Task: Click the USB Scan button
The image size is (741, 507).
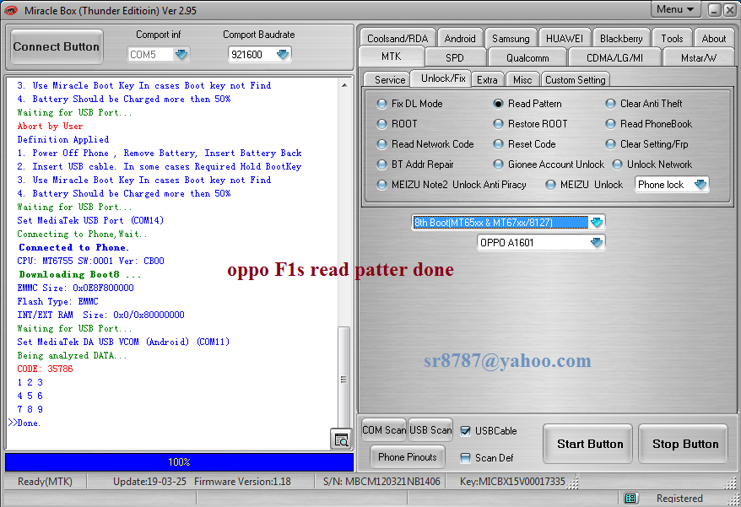Action: tap(430, 430)
